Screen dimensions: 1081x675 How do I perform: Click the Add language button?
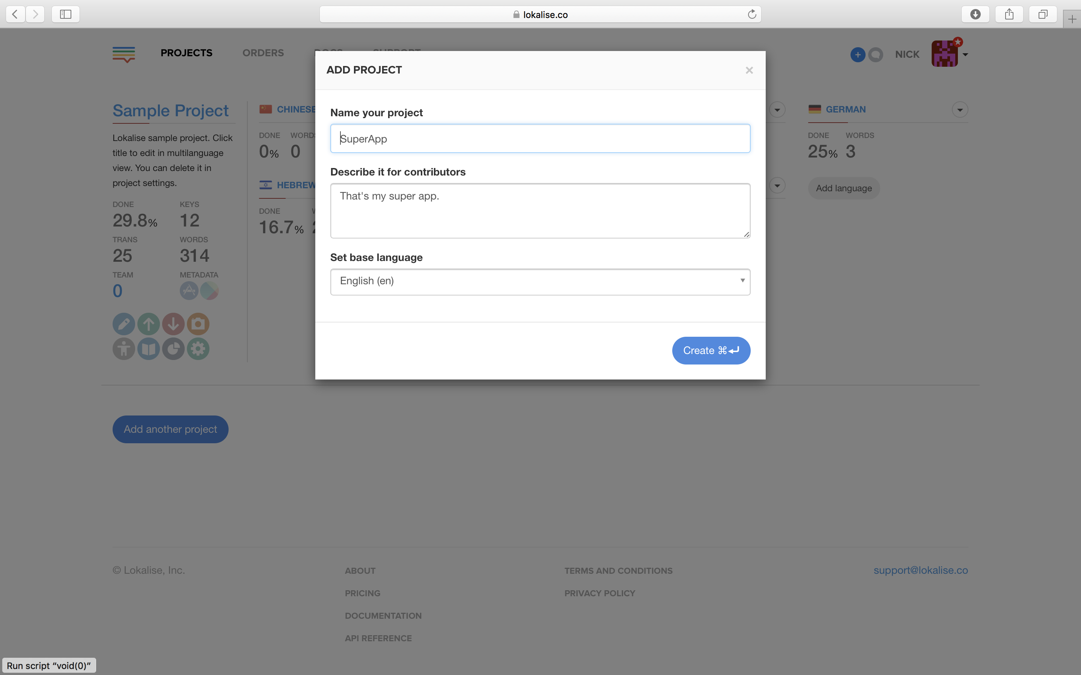coord(843,188)
